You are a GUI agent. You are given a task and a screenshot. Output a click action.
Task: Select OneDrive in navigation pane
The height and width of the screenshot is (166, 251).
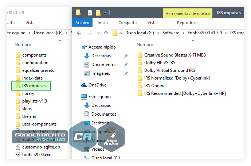point(94,85)
